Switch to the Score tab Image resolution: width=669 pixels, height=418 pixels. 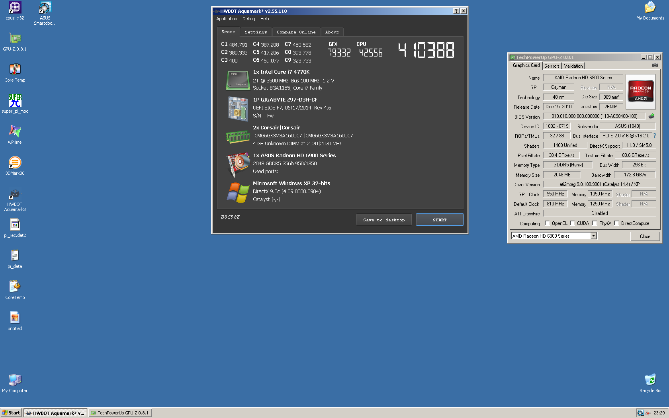pyautogui.click(x=228, y=32)
